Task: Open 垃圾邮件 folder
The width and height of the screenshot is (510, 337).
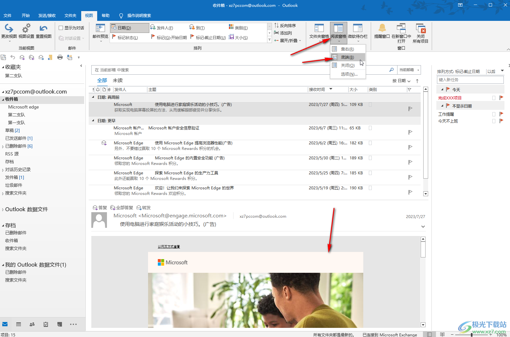Action: pos(14,185)
